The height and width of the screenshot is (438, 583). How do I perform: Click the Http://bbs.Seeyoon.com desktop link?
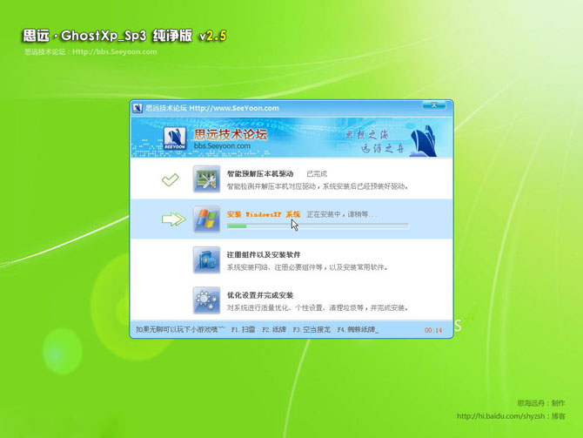115,51
